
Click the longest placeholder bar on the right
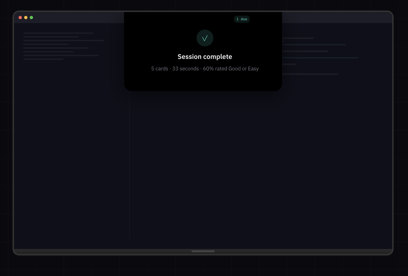click(320, 58)
